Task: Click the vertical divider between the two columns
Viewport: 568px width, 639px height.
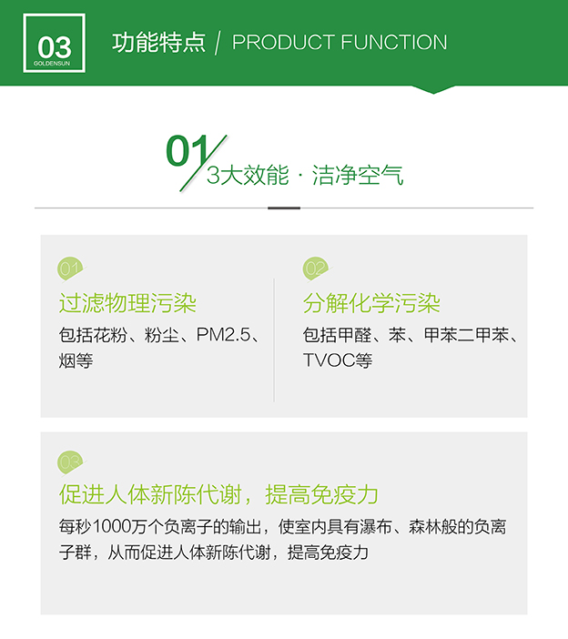Action: tap(274, 340)
